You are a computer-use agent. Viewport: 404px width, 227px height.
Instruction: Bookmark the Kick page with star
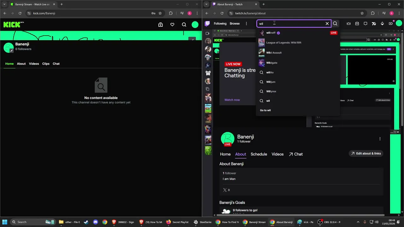click(x=160, y=13)
